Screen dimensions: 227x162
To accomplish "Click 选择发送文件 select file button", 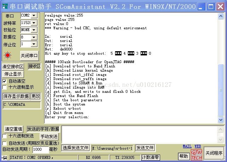I will [x=75, y=148].
